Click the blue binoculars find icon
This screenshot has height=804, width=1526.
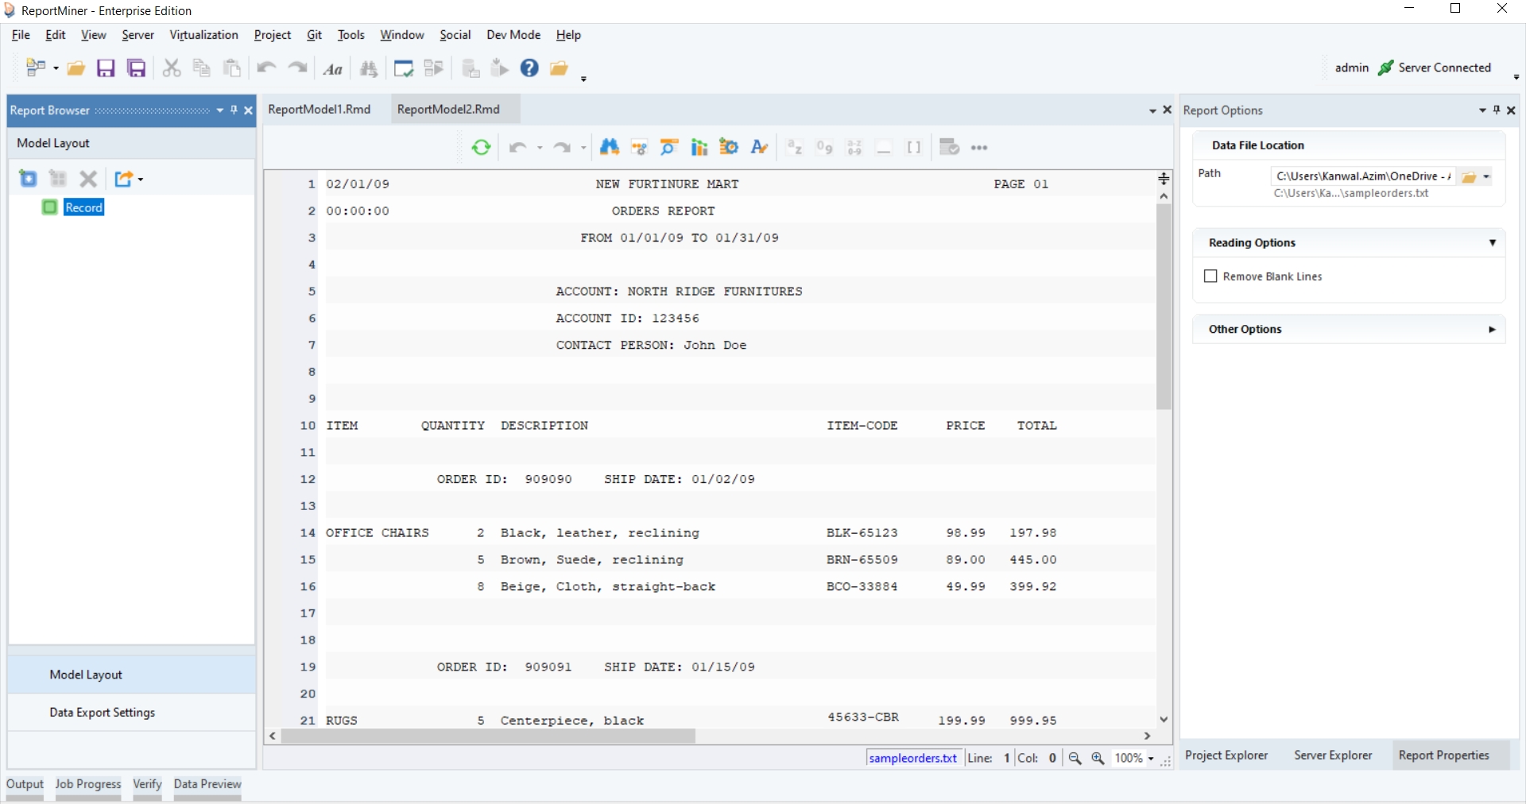click(610, 147)
